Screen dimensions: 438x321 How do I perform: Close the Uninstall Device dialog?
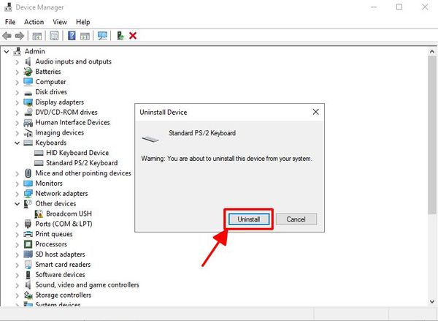coord(315,112)
